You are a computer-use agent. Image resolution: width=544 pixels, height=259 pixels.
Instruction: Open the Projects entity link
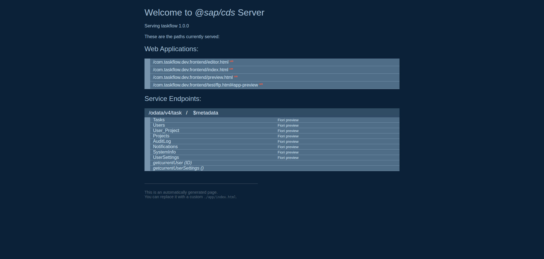161,136
